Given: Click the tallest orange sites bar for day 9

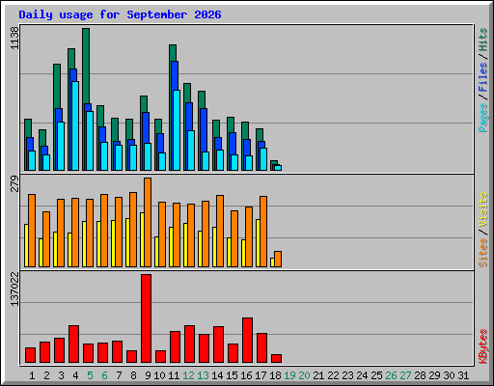Looking at the screenshot, I should 148,222.
